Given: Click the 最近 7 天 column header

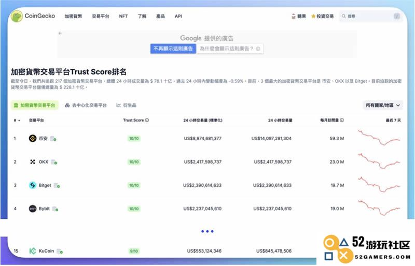Looking at the screenshot, I should point(393,120).
